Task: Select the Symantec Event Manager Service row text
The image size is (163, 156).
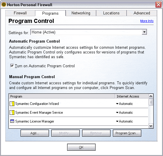Action: point(39,113)
